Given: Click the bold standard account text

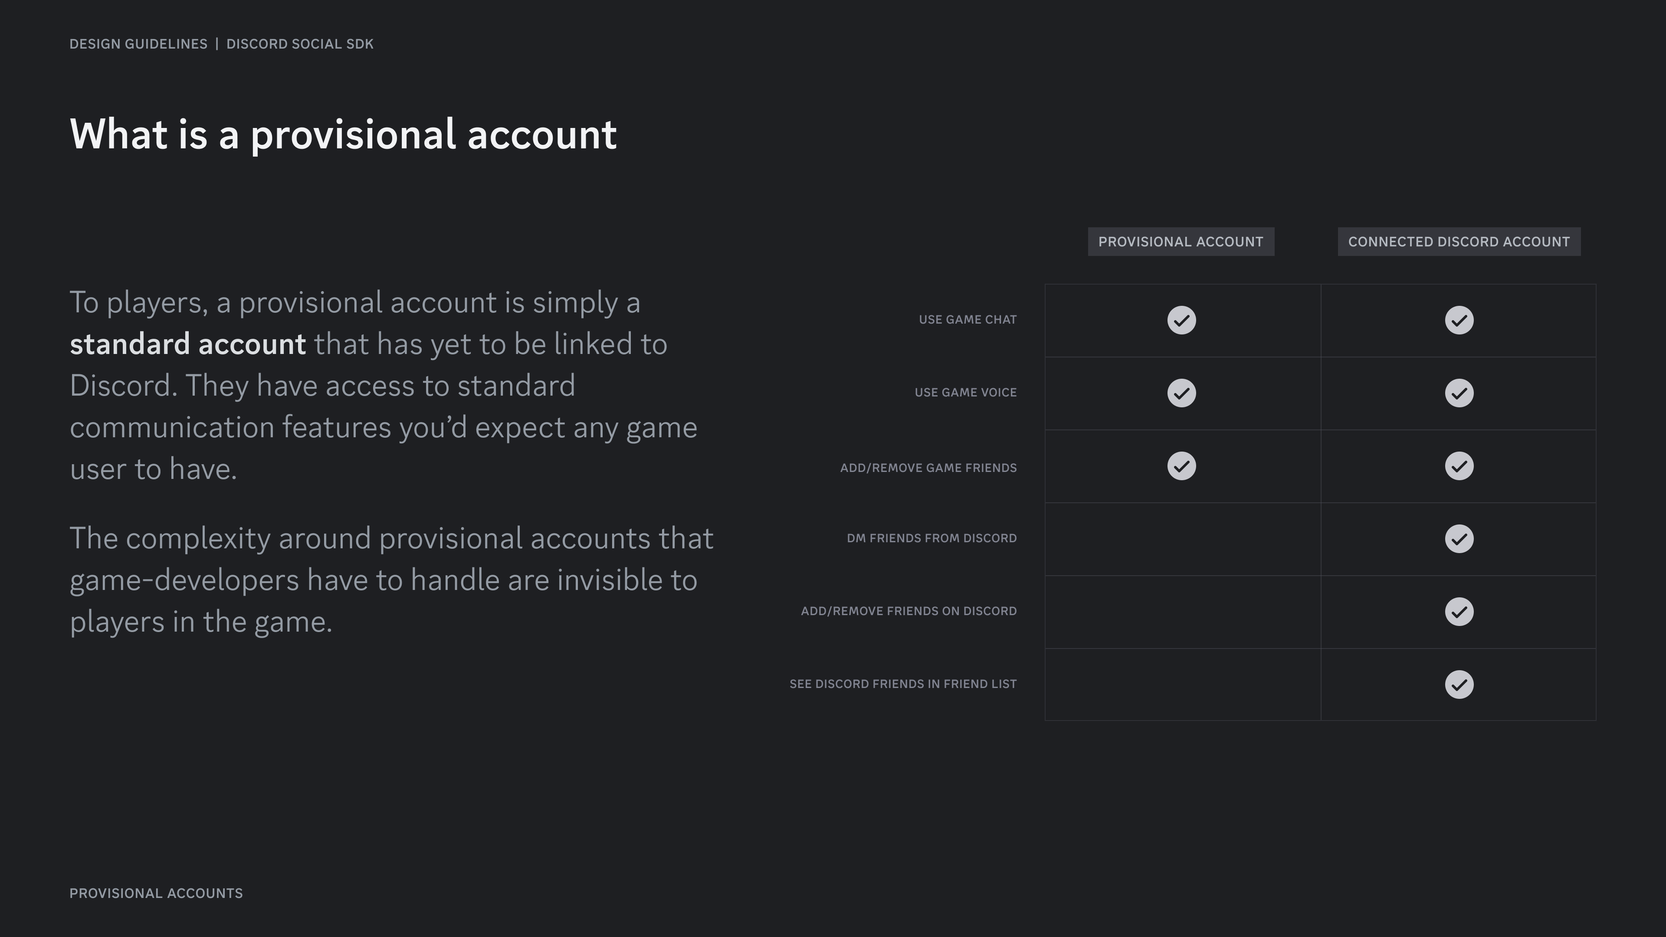Looking at the screenshot, I should [188, 344].
